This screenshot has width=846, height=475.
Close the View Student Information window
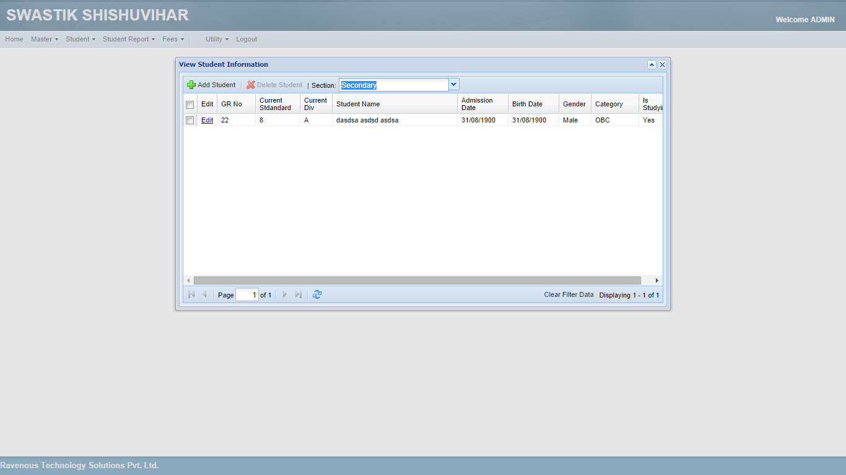[662, 64]
